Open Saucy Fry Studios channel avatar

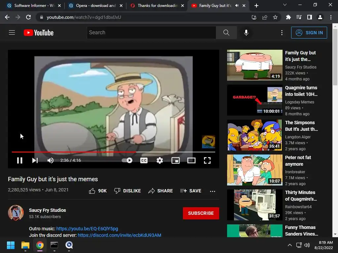pos(16,213)
